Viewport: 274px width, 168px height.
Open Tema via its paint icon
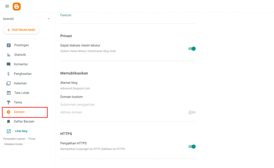click(9, 102)
